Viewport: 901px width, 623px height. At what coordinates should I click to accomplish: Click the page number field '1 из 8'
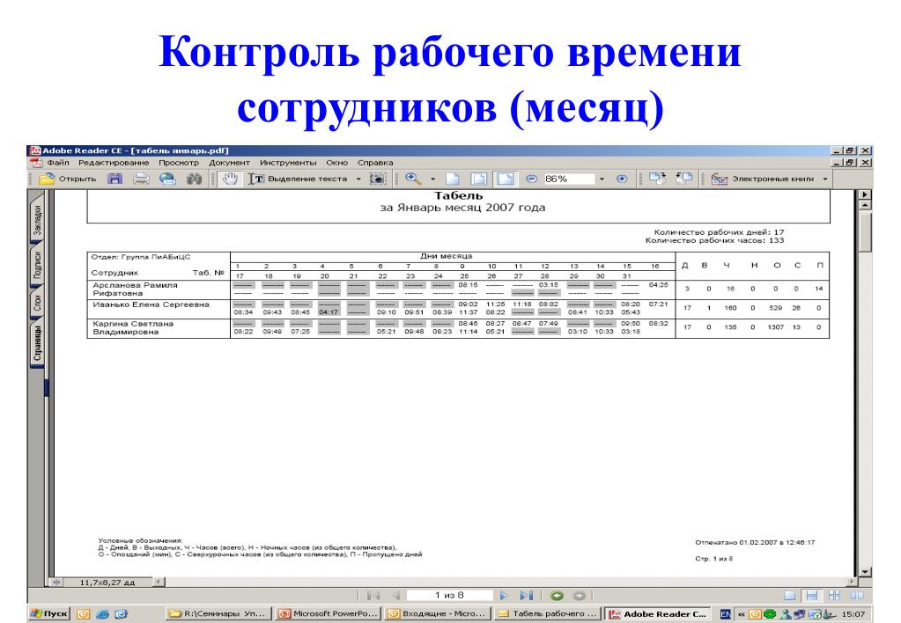[x=450, y=596]
